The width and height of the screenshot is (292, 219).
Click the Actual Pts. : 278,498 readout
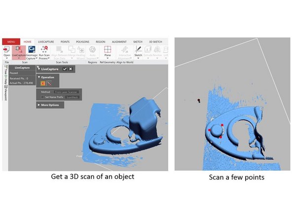coord(21,83)
